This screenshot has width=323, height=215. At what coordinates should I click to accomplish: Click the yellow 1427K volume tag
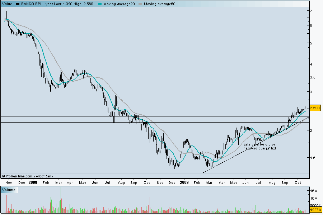[x=316, y=210]
